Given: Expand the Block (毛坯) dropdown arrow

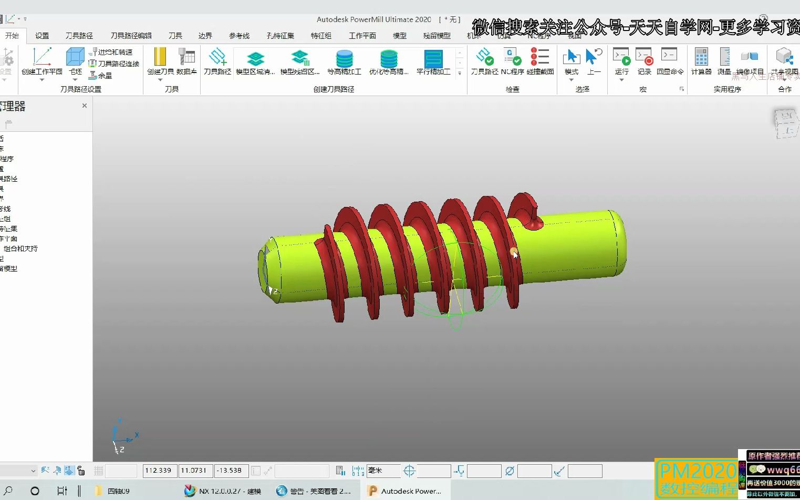Looking at the screenshot, I should click(x=75, y=80).
